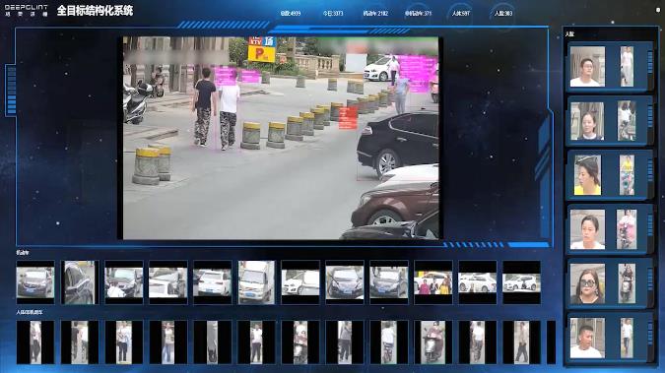
Task: Open full-body thumbnail of pedestrian in yellow top
Action: (627, 175)
